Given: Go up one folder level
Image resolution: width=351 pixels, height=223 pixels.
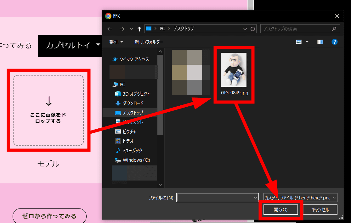Looking at the screenshot, I should pos(139,29).
